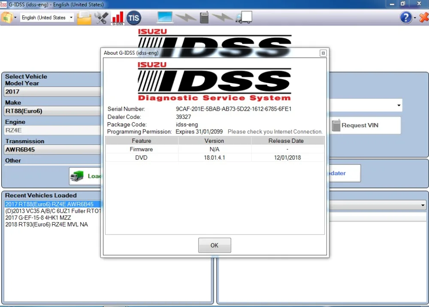
Task: Open the Engine RZ4E field
Action: tap(52, 130)
